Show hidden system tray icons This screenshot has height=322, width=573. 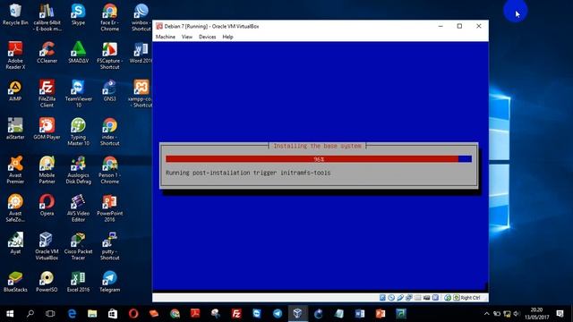click(x=486, y=314)
